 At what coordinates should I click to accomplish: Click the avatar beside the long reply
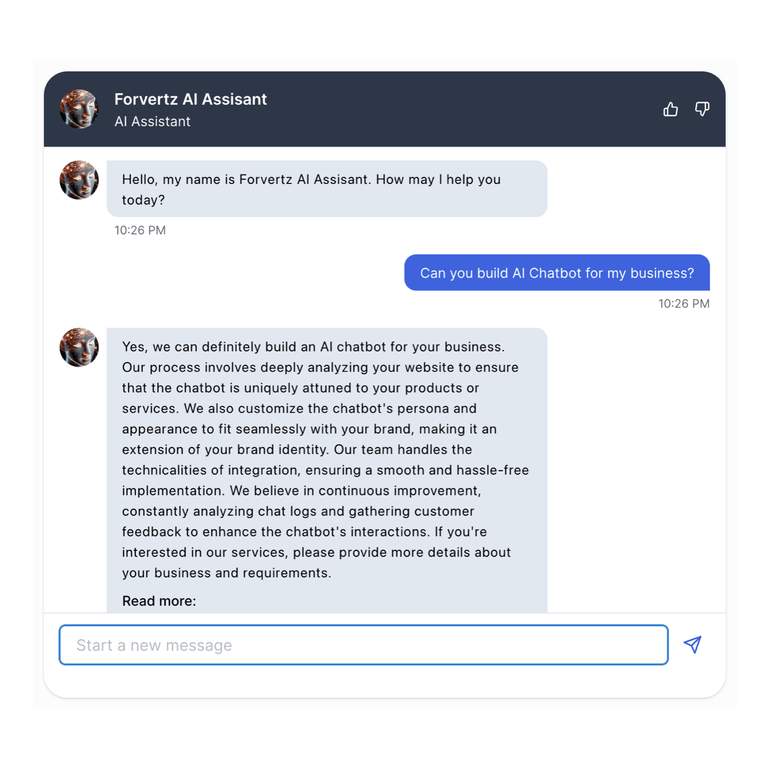(x=79, y=348)
